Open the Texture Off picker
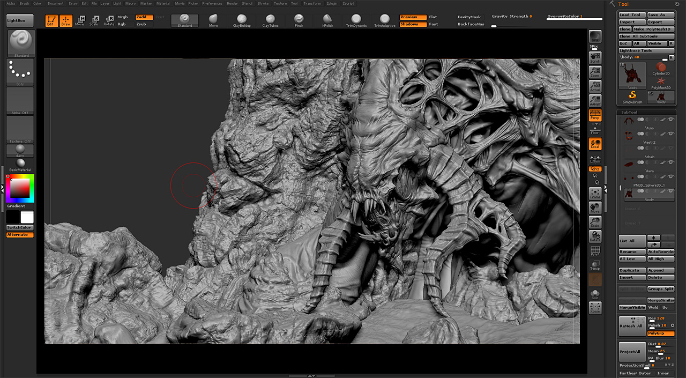Image resolution: width=686 pixels, height=378 pixels. tap(20, 129)
